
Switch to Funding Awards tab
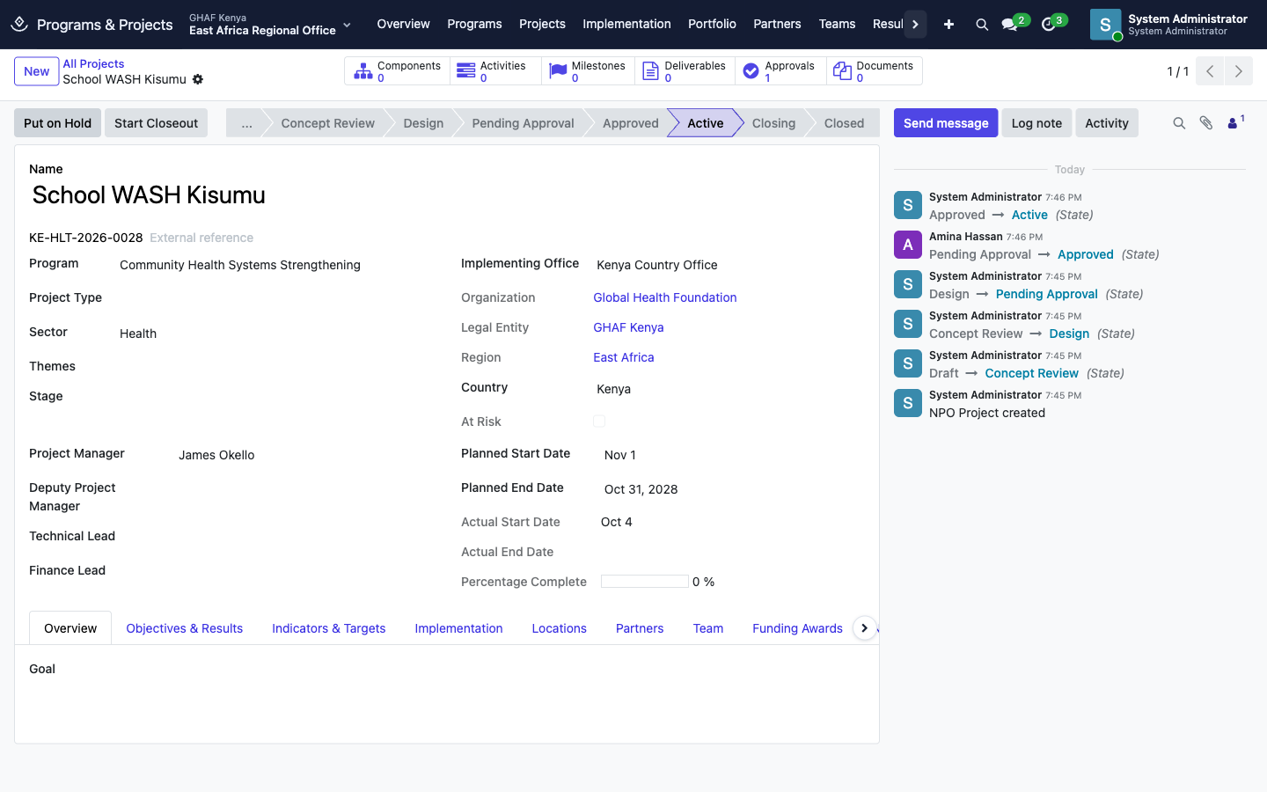[x=797, y=628]
